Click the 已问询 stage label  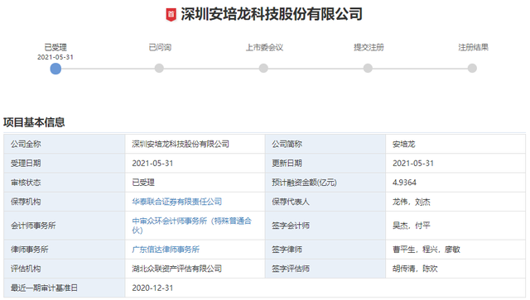point(160,47)
